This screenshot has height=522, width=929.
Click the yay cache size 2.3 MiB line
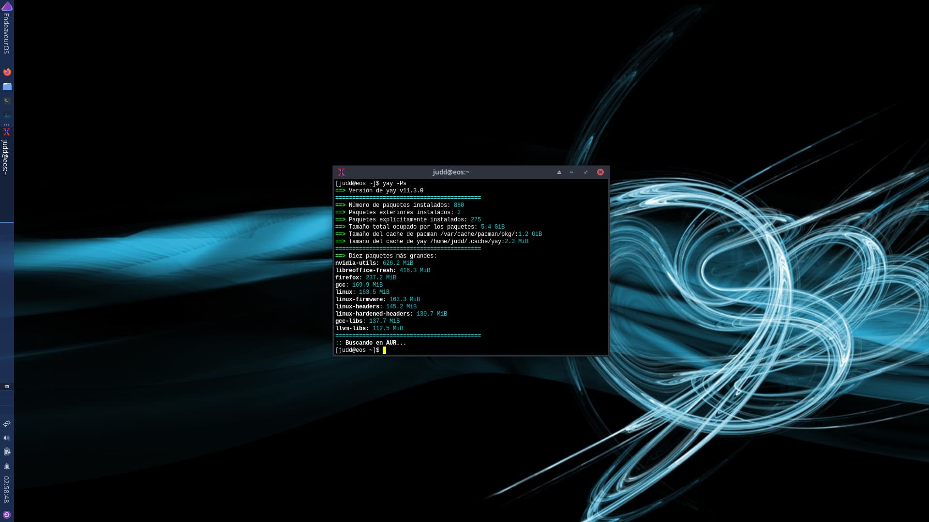tap(432, 242)
